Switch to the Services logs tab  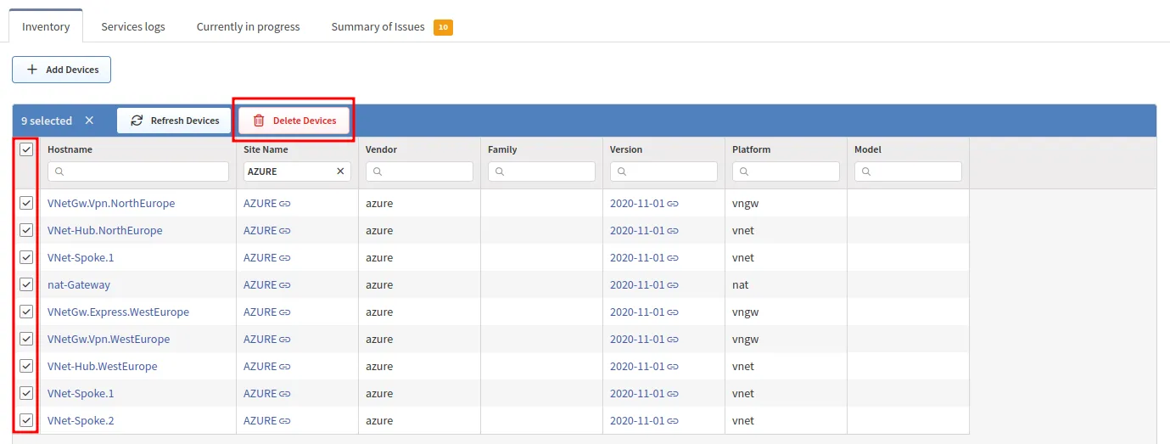pyautogui.click(x=133, y=26)
